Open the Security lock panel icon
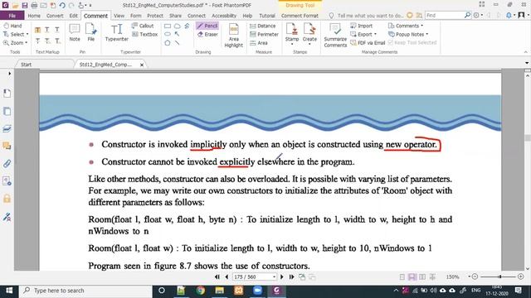Image resolution: width=531 pixels, height=298 pixels. click(7, 199)
